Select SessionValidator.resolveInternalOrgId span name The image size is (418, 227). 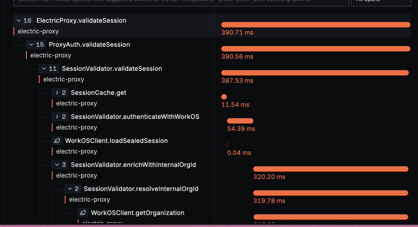pos(141,189)
